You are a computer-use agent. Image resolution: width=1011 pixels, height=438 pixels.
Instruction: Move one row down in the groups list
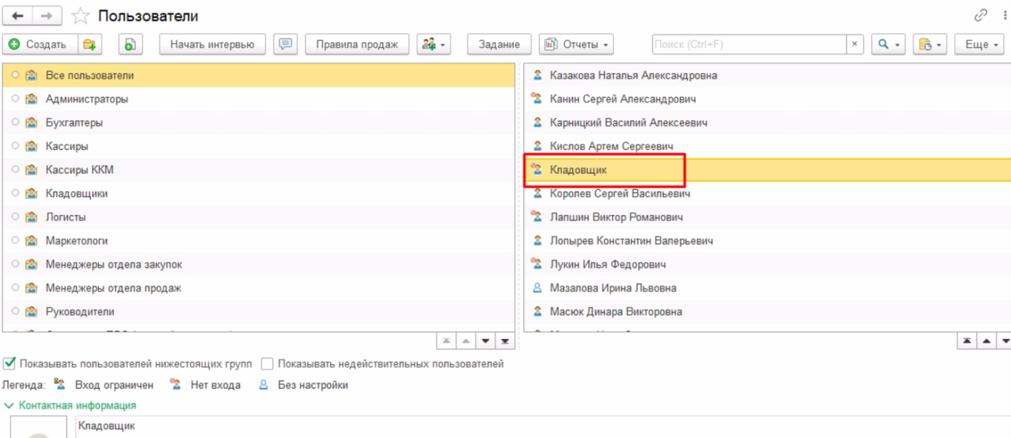(486, 341)
